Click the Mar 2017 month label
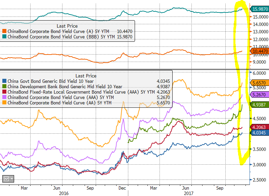 pyautogui.click(x=153, y=188)
